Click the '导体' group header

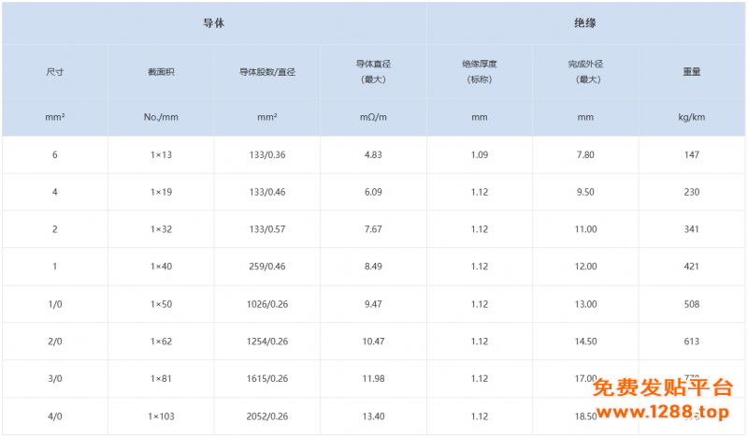coord(214,22)
